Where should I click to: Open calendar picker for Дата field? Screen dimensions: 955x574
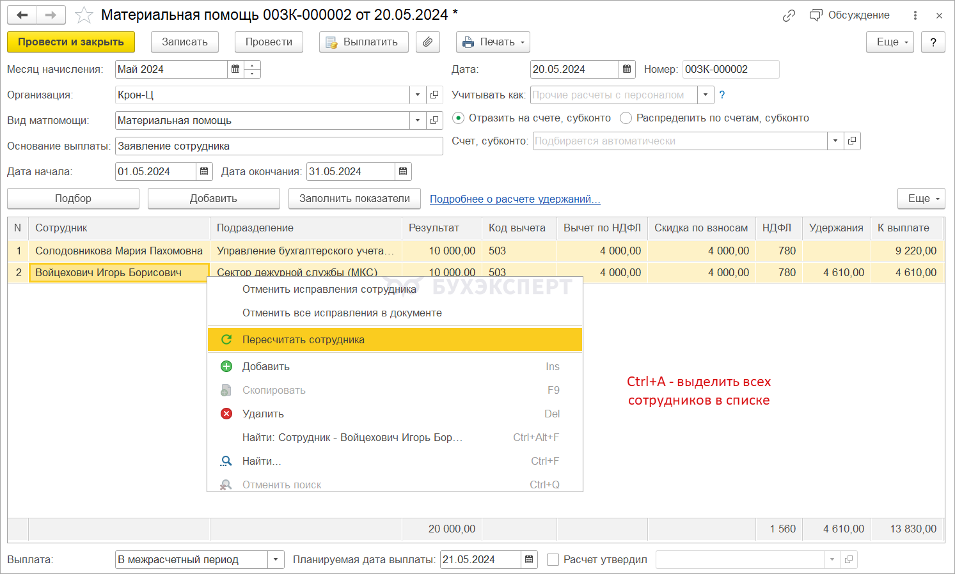(627, 70)
